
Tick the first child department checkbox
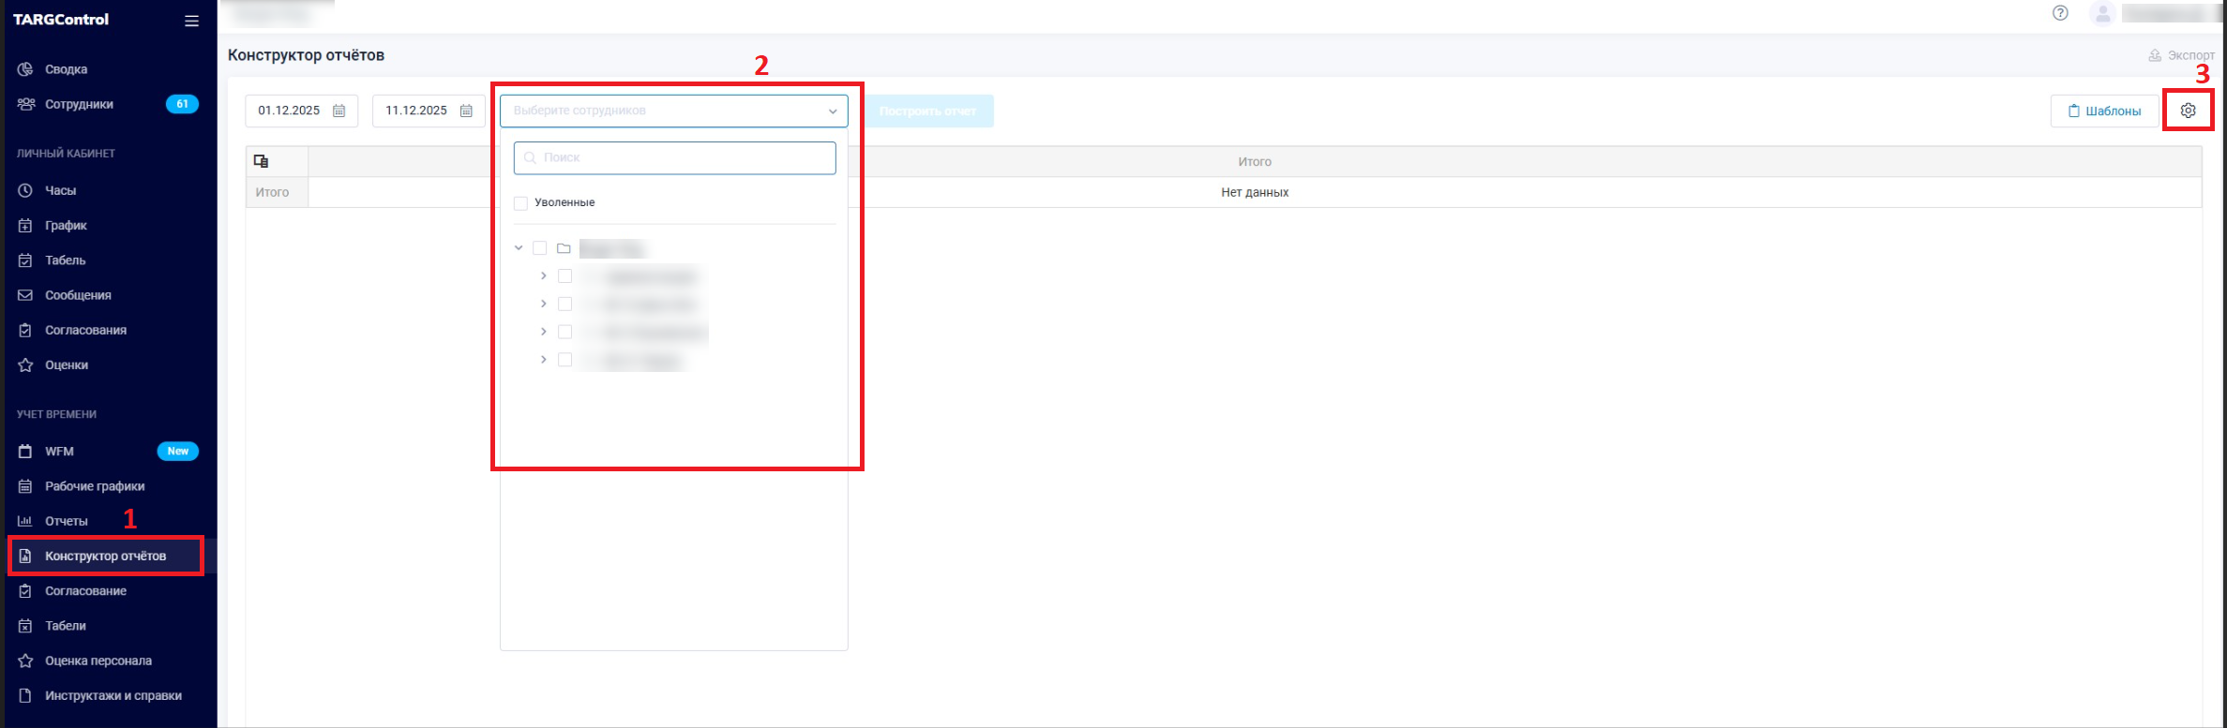pos(564,276)
